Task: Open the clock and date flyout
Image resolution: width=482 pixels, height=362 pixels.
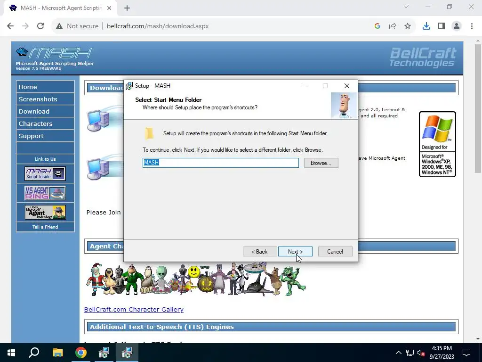Action: [442, 353]
